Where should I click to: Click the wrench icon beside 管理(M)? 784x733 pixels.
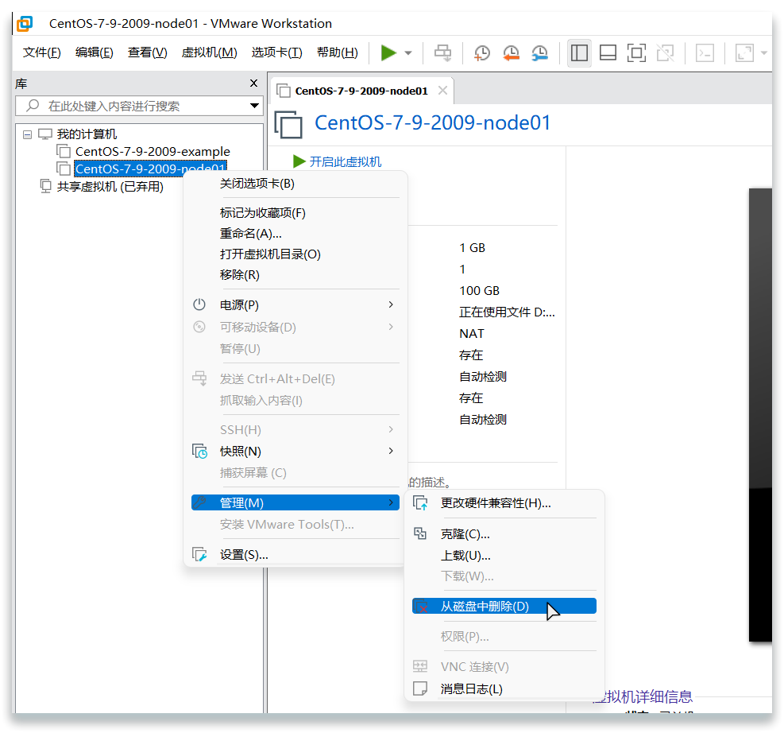[x=199, y=502]
